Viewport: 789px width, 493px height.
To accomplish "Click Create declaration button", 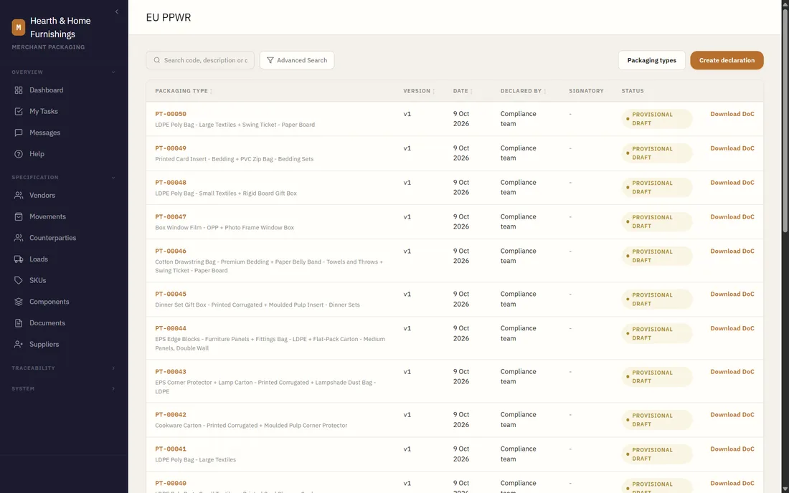I will [727, 60].
